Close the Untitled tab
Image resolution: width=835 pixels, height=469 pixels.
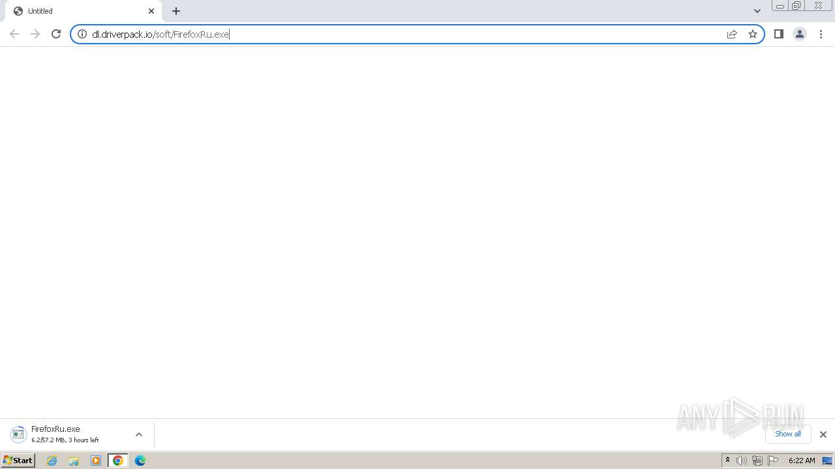[x=151, y=11]
